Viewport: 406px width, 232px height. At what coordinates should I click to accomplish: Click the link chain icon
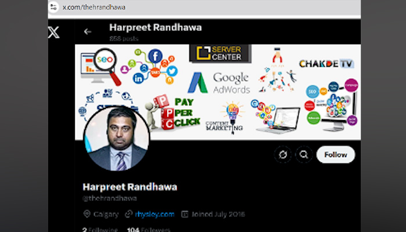pyautogui.click(x=129, y=214)
